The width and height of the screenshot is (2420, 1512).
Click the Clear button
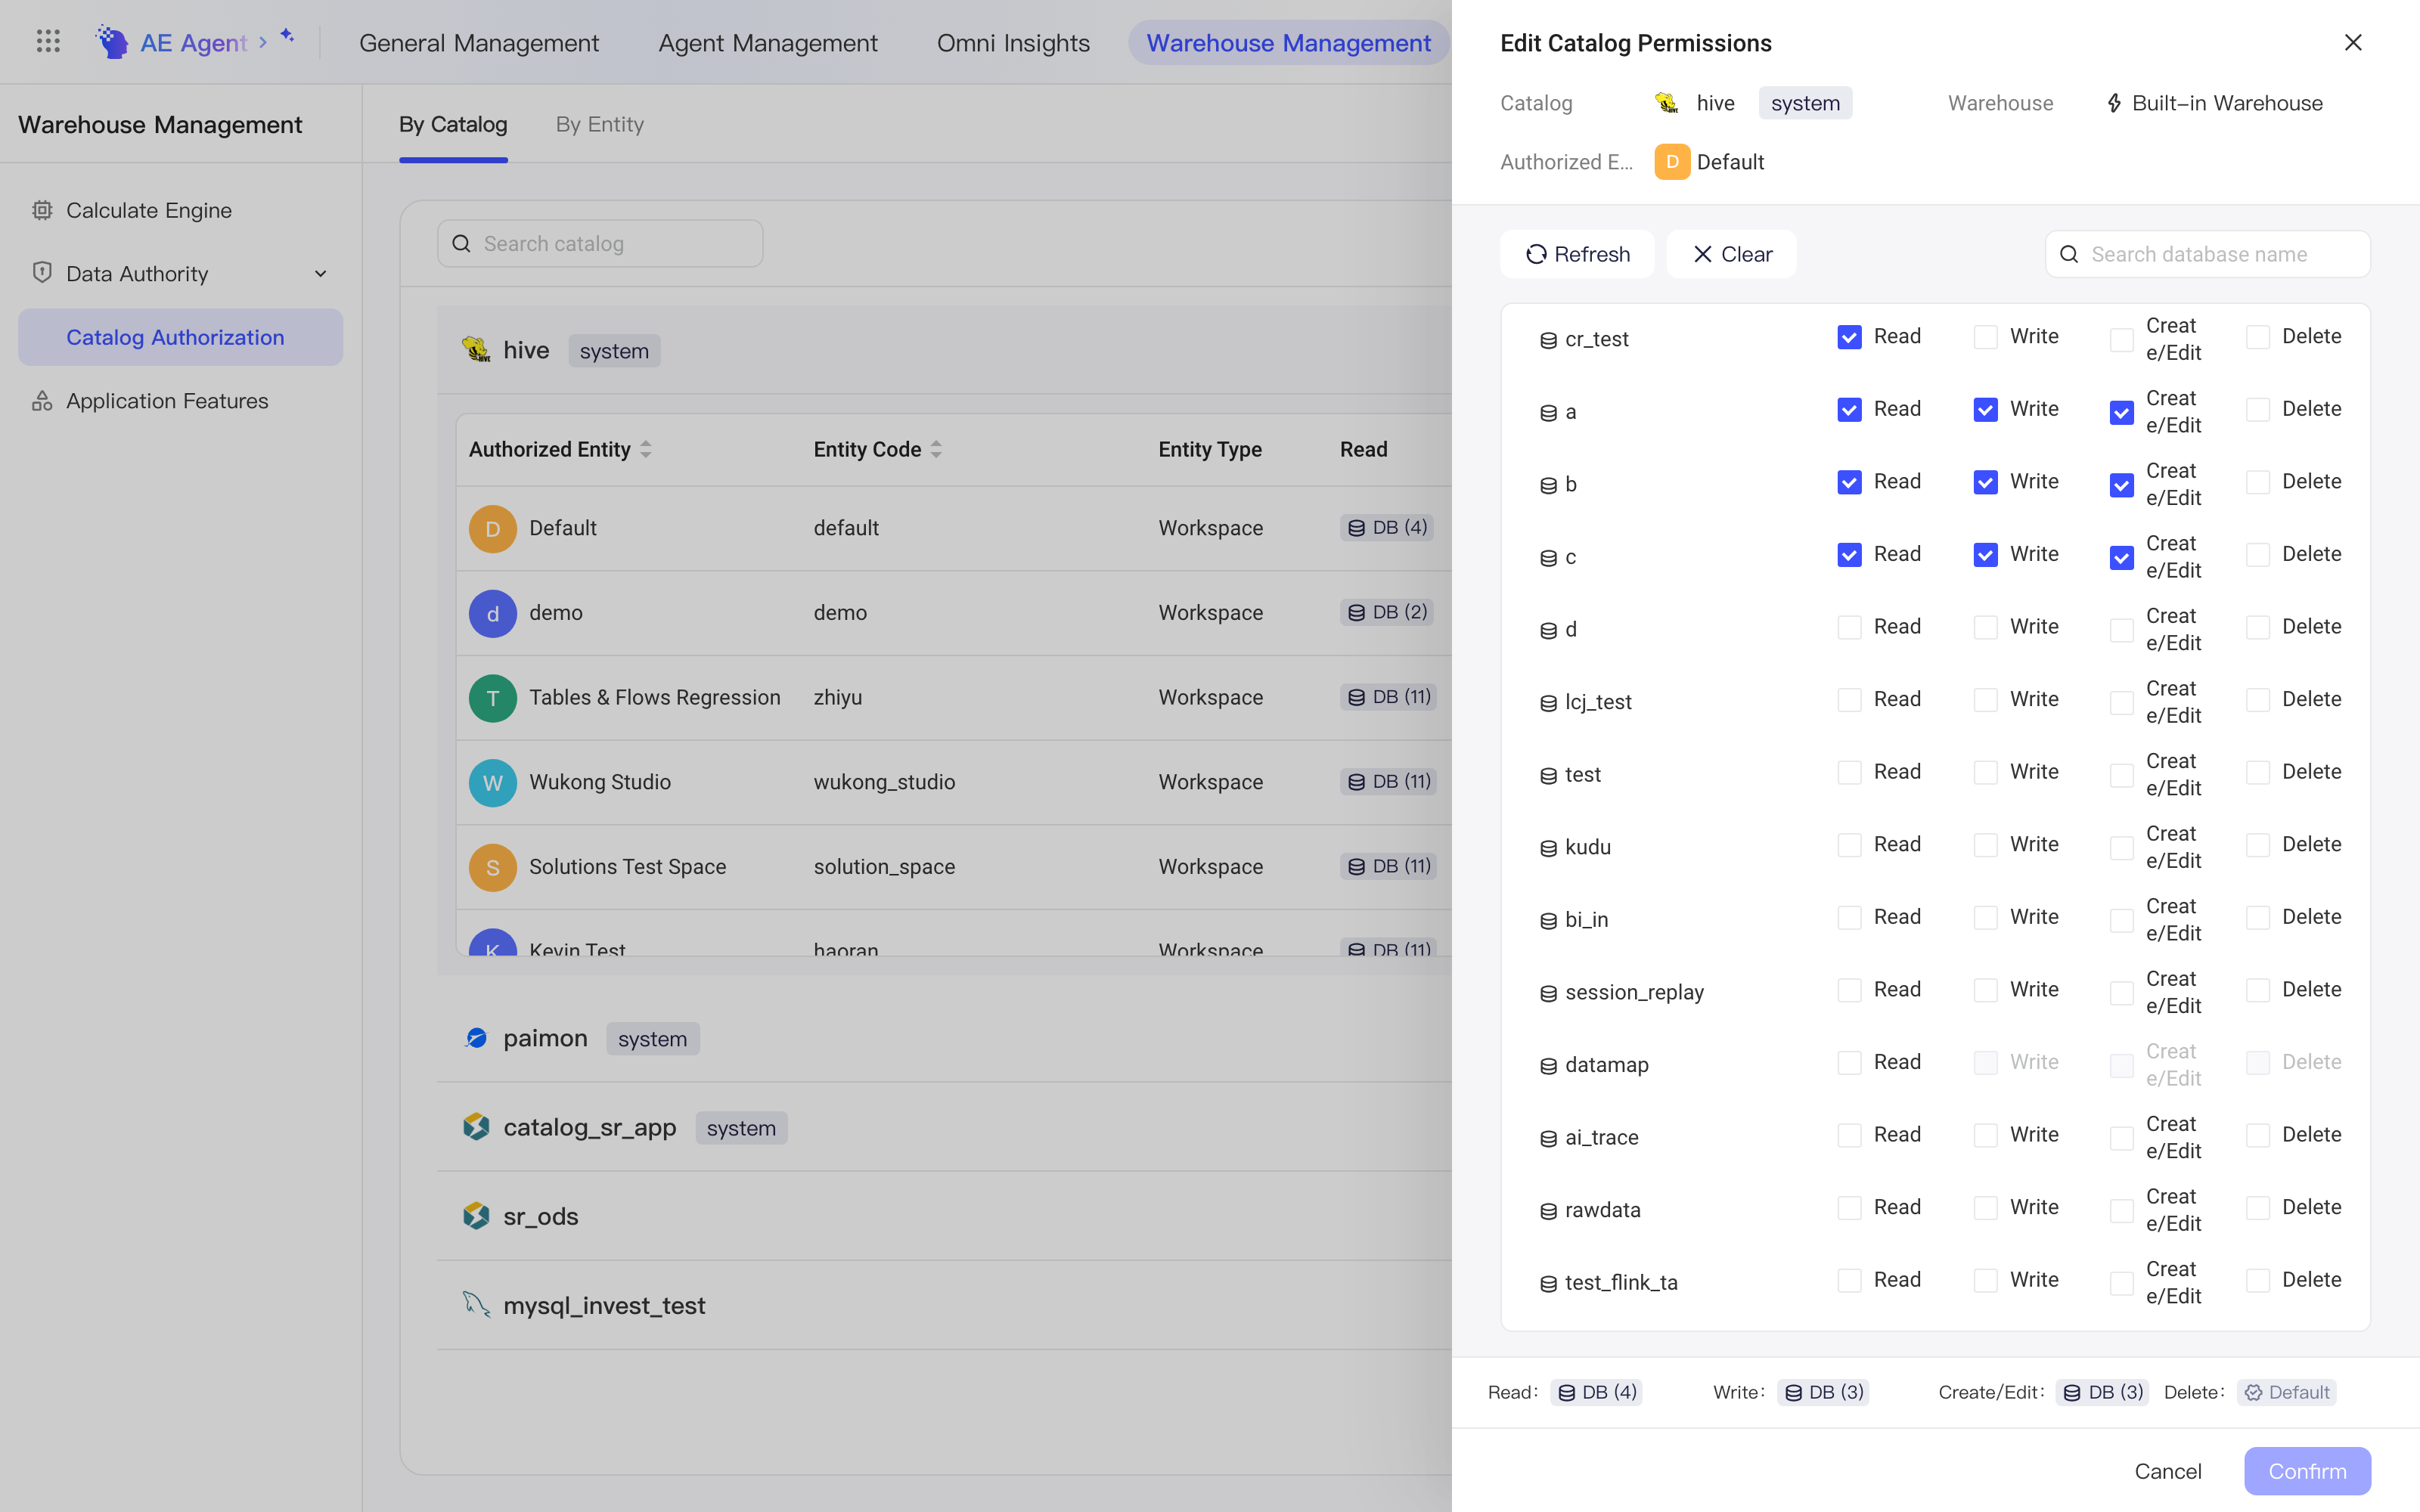[1731, 255]
